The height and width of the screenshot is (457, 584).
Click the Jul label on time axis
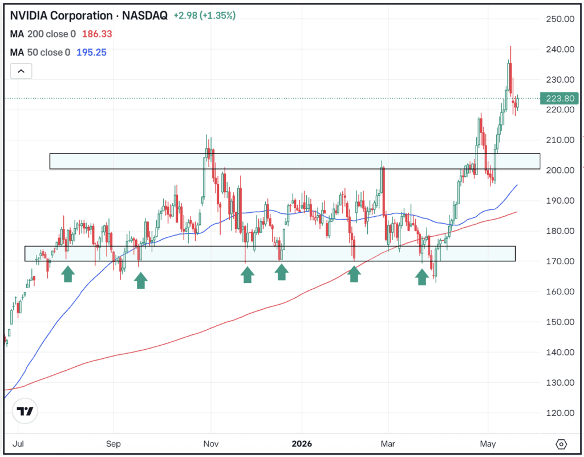[18, 444]
